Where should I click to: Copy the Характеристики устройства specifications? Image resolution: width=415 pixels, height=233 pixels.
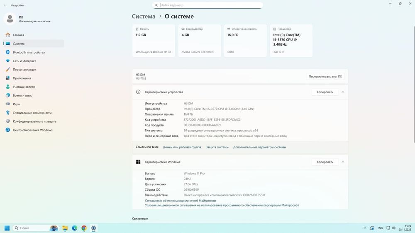tap(325, 92)
